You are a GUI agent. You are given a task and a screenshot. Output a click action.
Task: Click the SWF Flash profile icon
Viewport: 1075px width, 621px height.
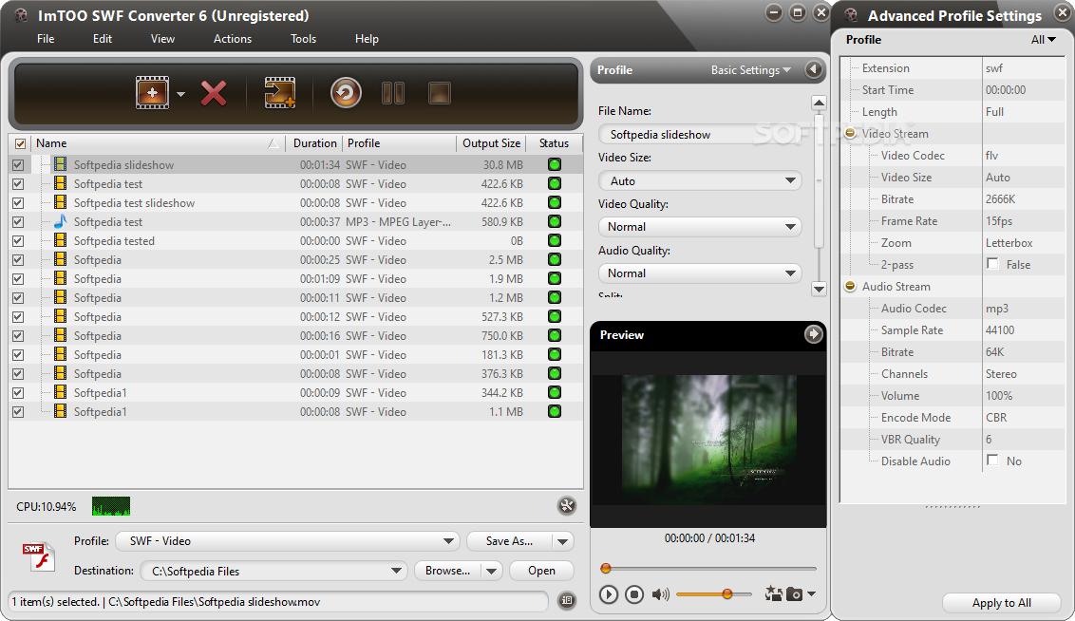click(38, 556)
